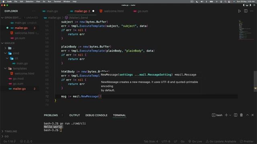Open the PROBLEMS panel tab
Screen dimensions: 257x144
pyautogui.click(x=51, y=115)
